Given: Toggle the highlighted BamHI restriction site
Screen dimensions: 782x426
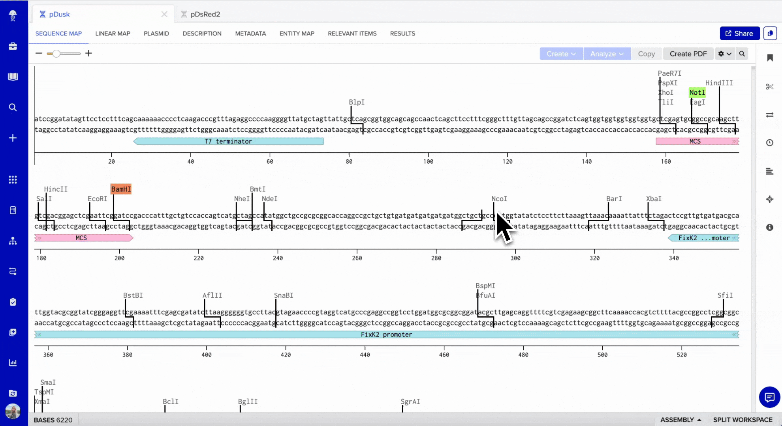Looking at the screenshot, I should point(120,189).
